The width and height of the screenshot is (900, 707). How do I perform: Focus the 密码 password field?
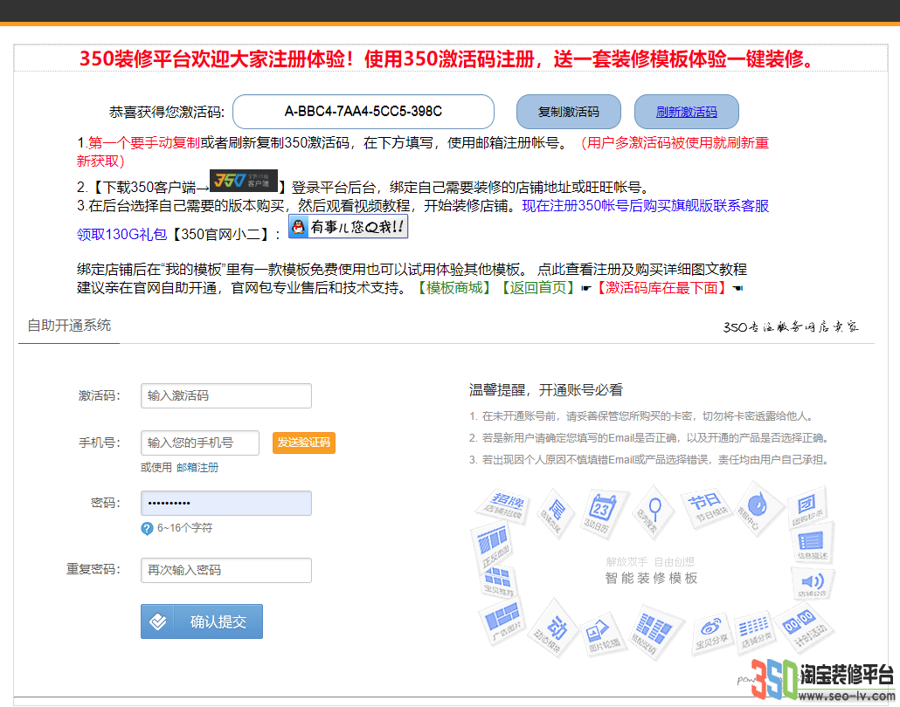226,503
